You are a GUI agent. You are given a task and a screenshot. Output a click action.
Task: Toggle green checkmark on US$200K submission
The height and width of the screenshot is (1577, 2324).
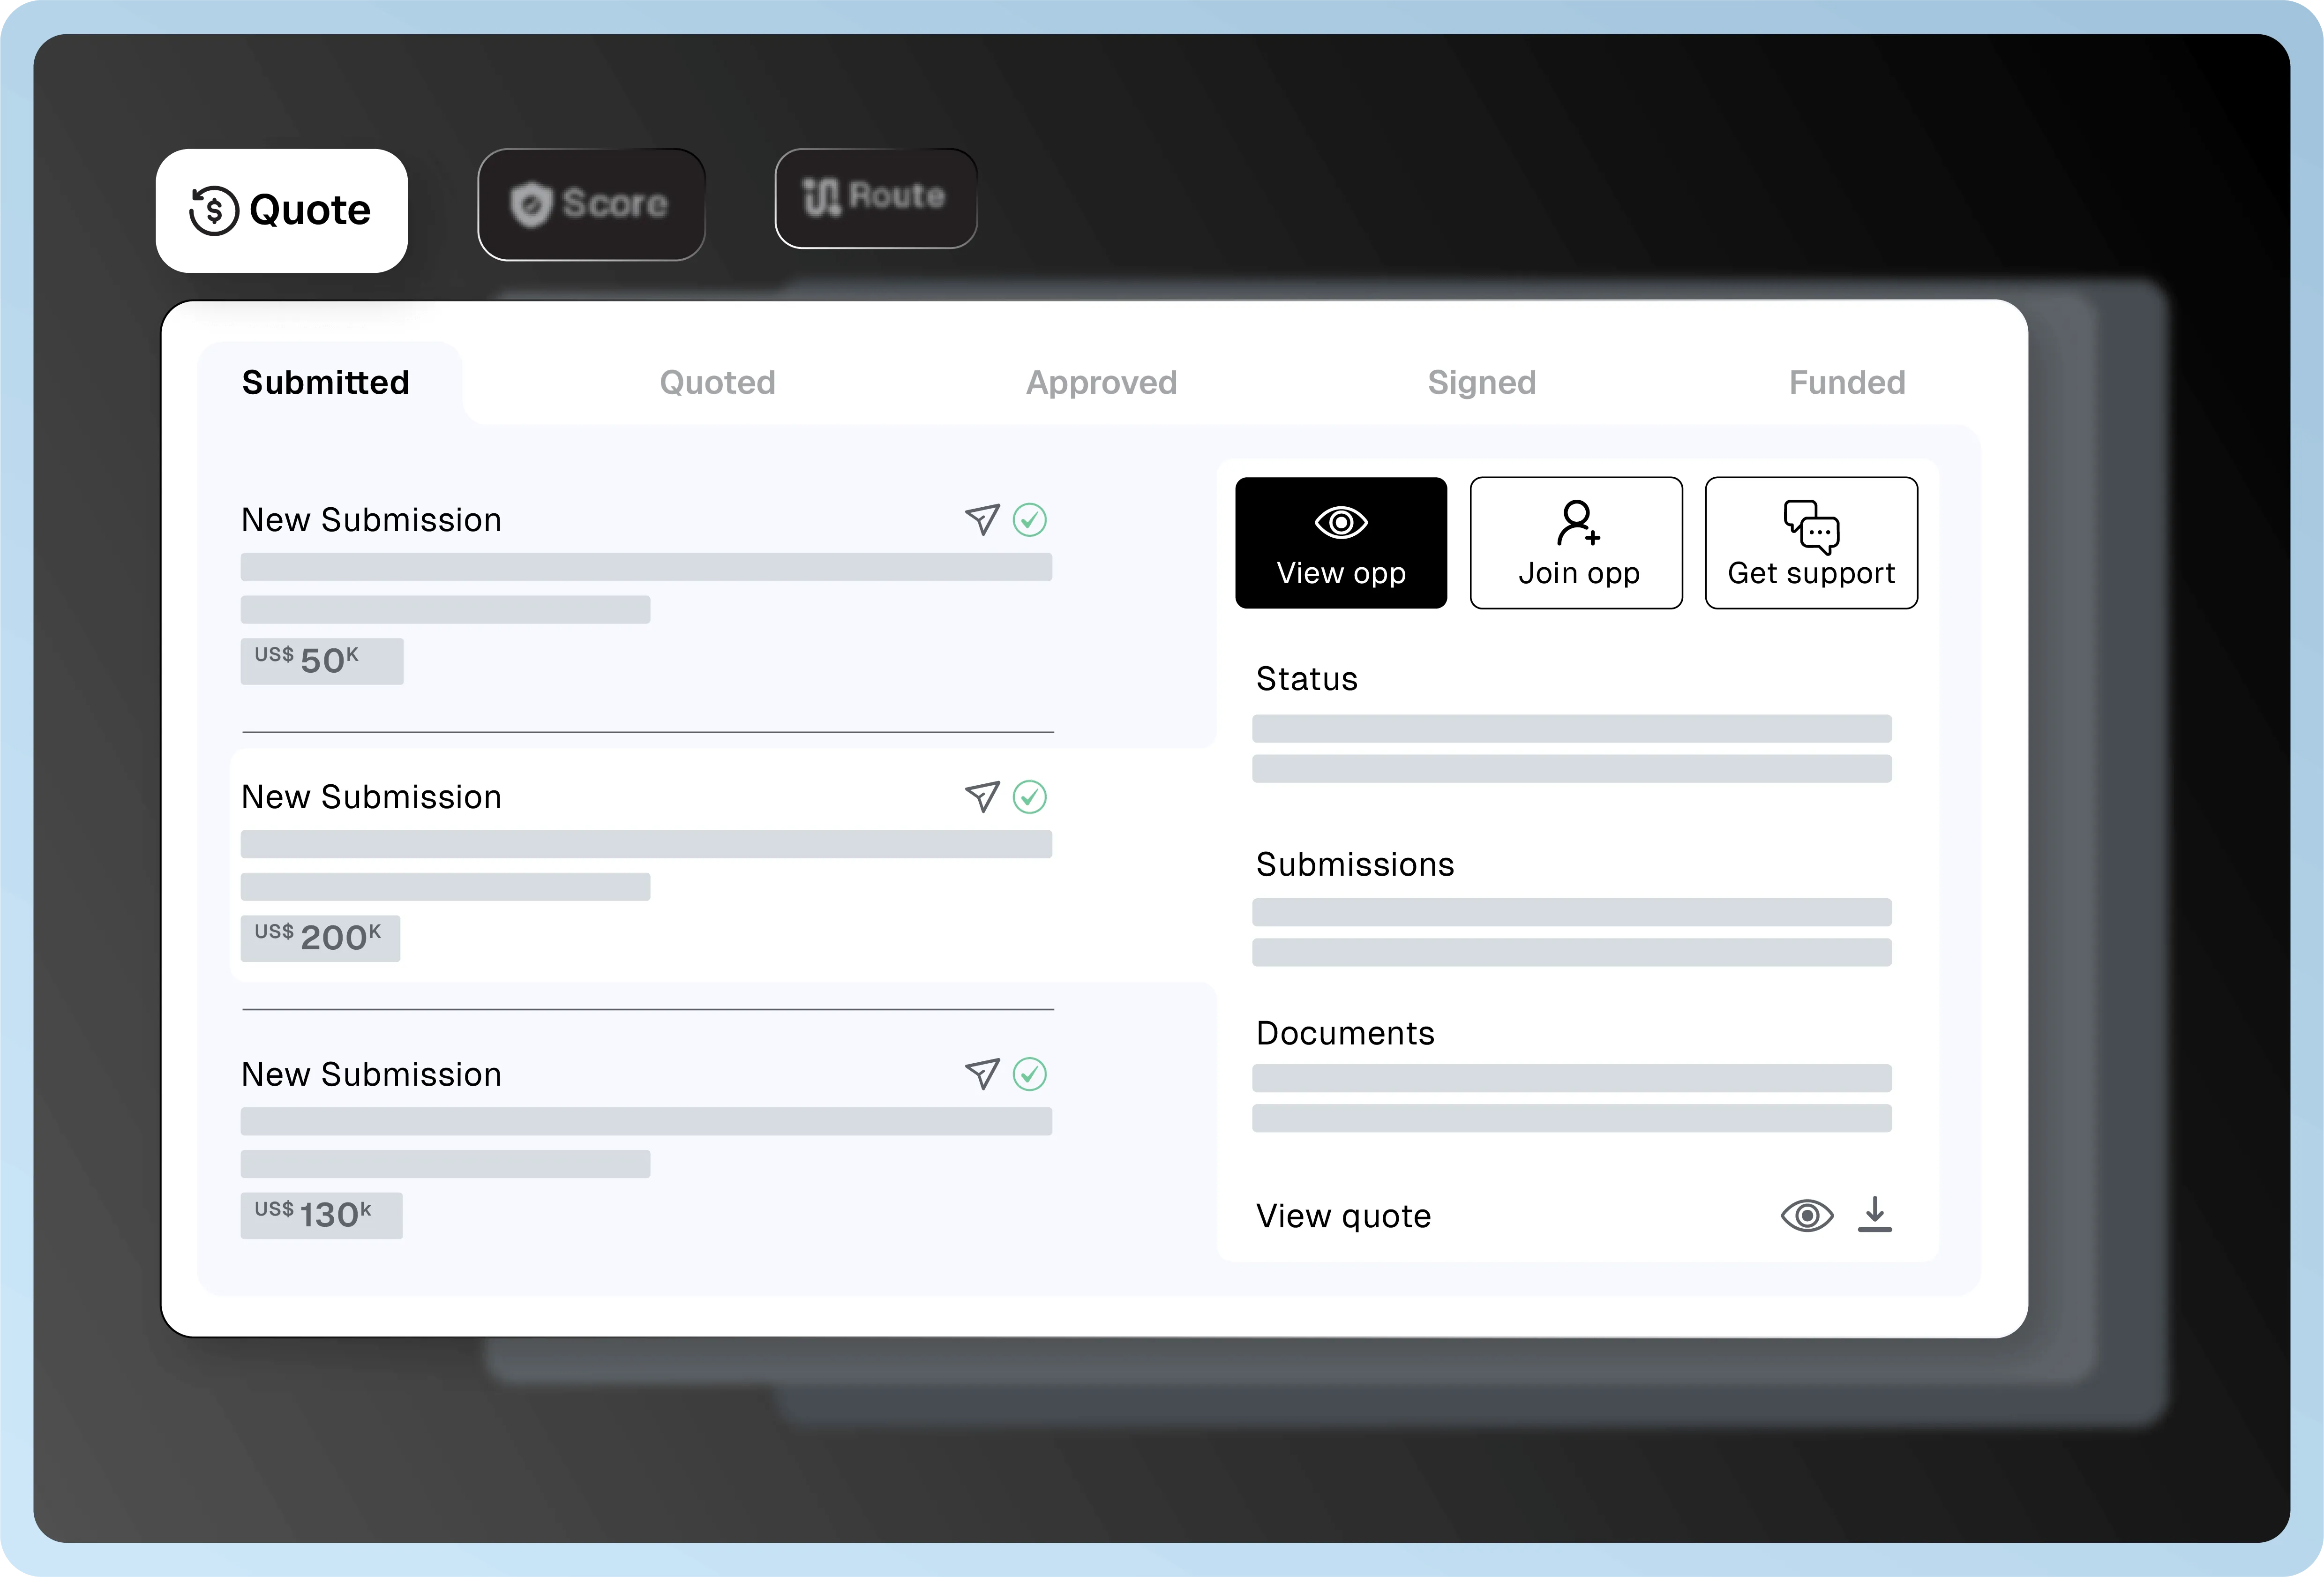(1029, 796)
